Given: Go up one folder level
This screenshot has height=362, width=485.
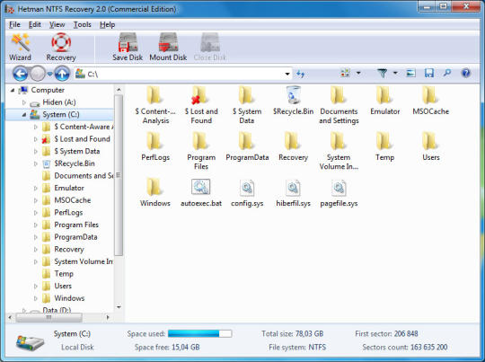Looking at the screenshot, I should [62, 74].
